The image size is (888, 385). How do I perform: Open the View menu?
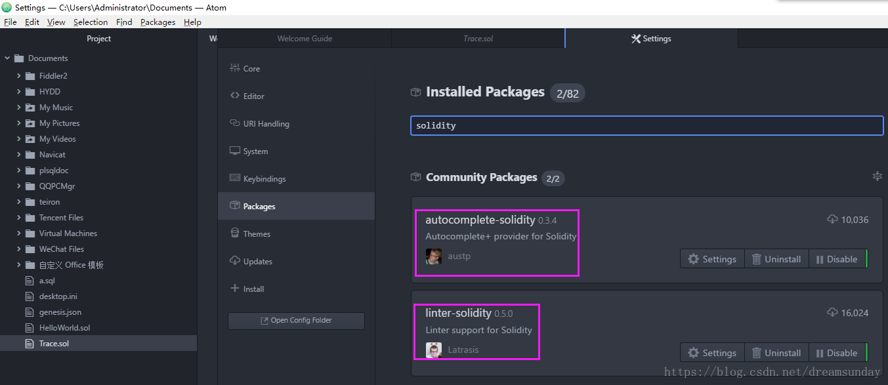tap(56, 22)
